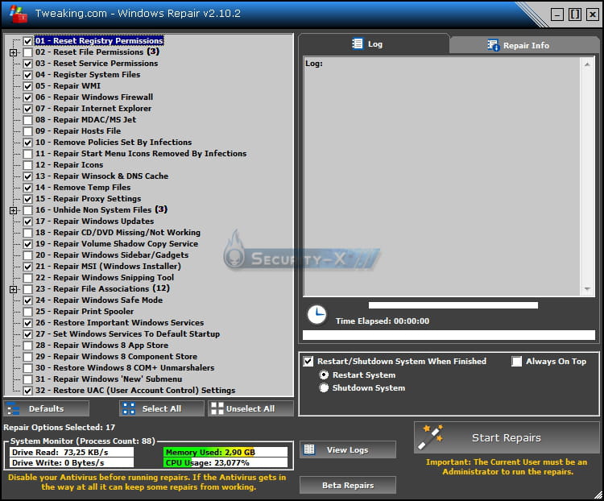Click the Defaults button
This screenshot has width=604, height=501.
[x=46, y=408]
